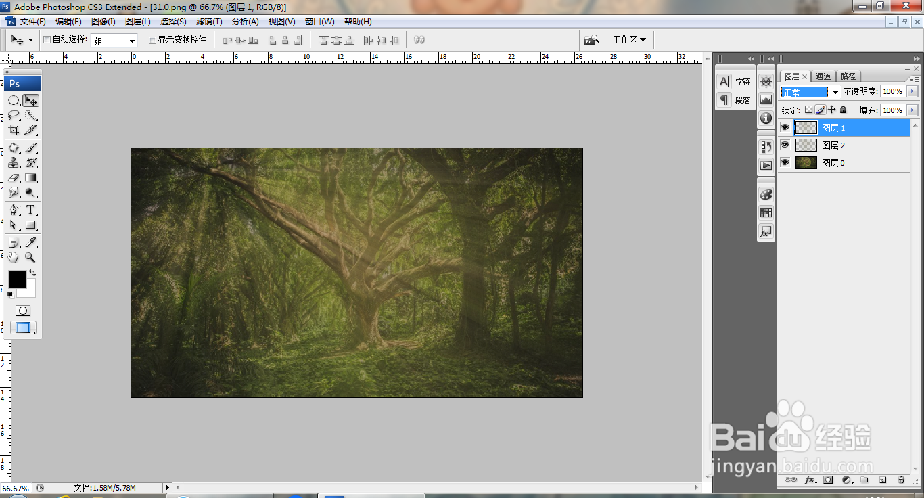Select the Eraser tool
The image size is (924, 498).
click(14, 177)
